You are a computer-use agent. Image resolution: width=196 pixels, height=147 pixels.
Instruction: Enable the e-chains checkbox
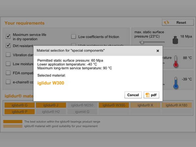[x=8, y=82]
